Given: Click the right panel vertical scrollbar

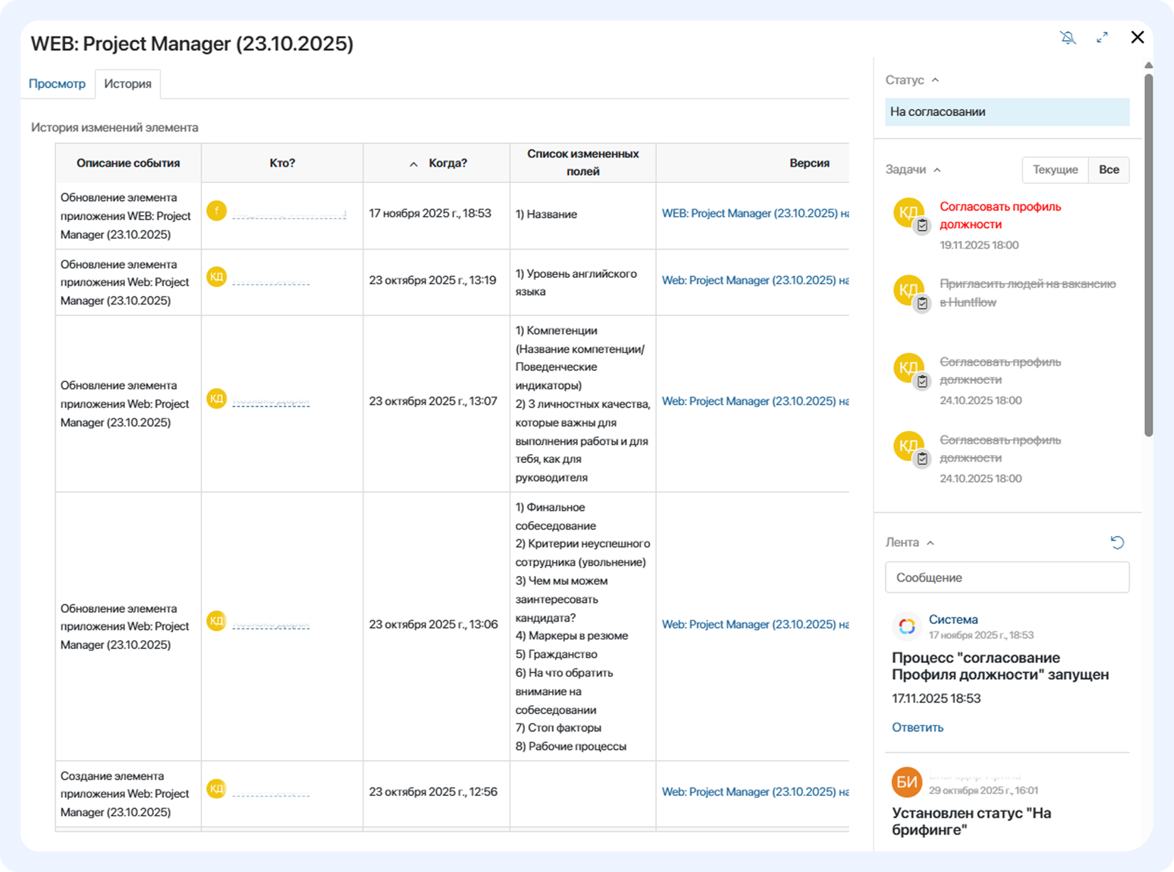Looking at the screenshot, I should pos(1148,255).
